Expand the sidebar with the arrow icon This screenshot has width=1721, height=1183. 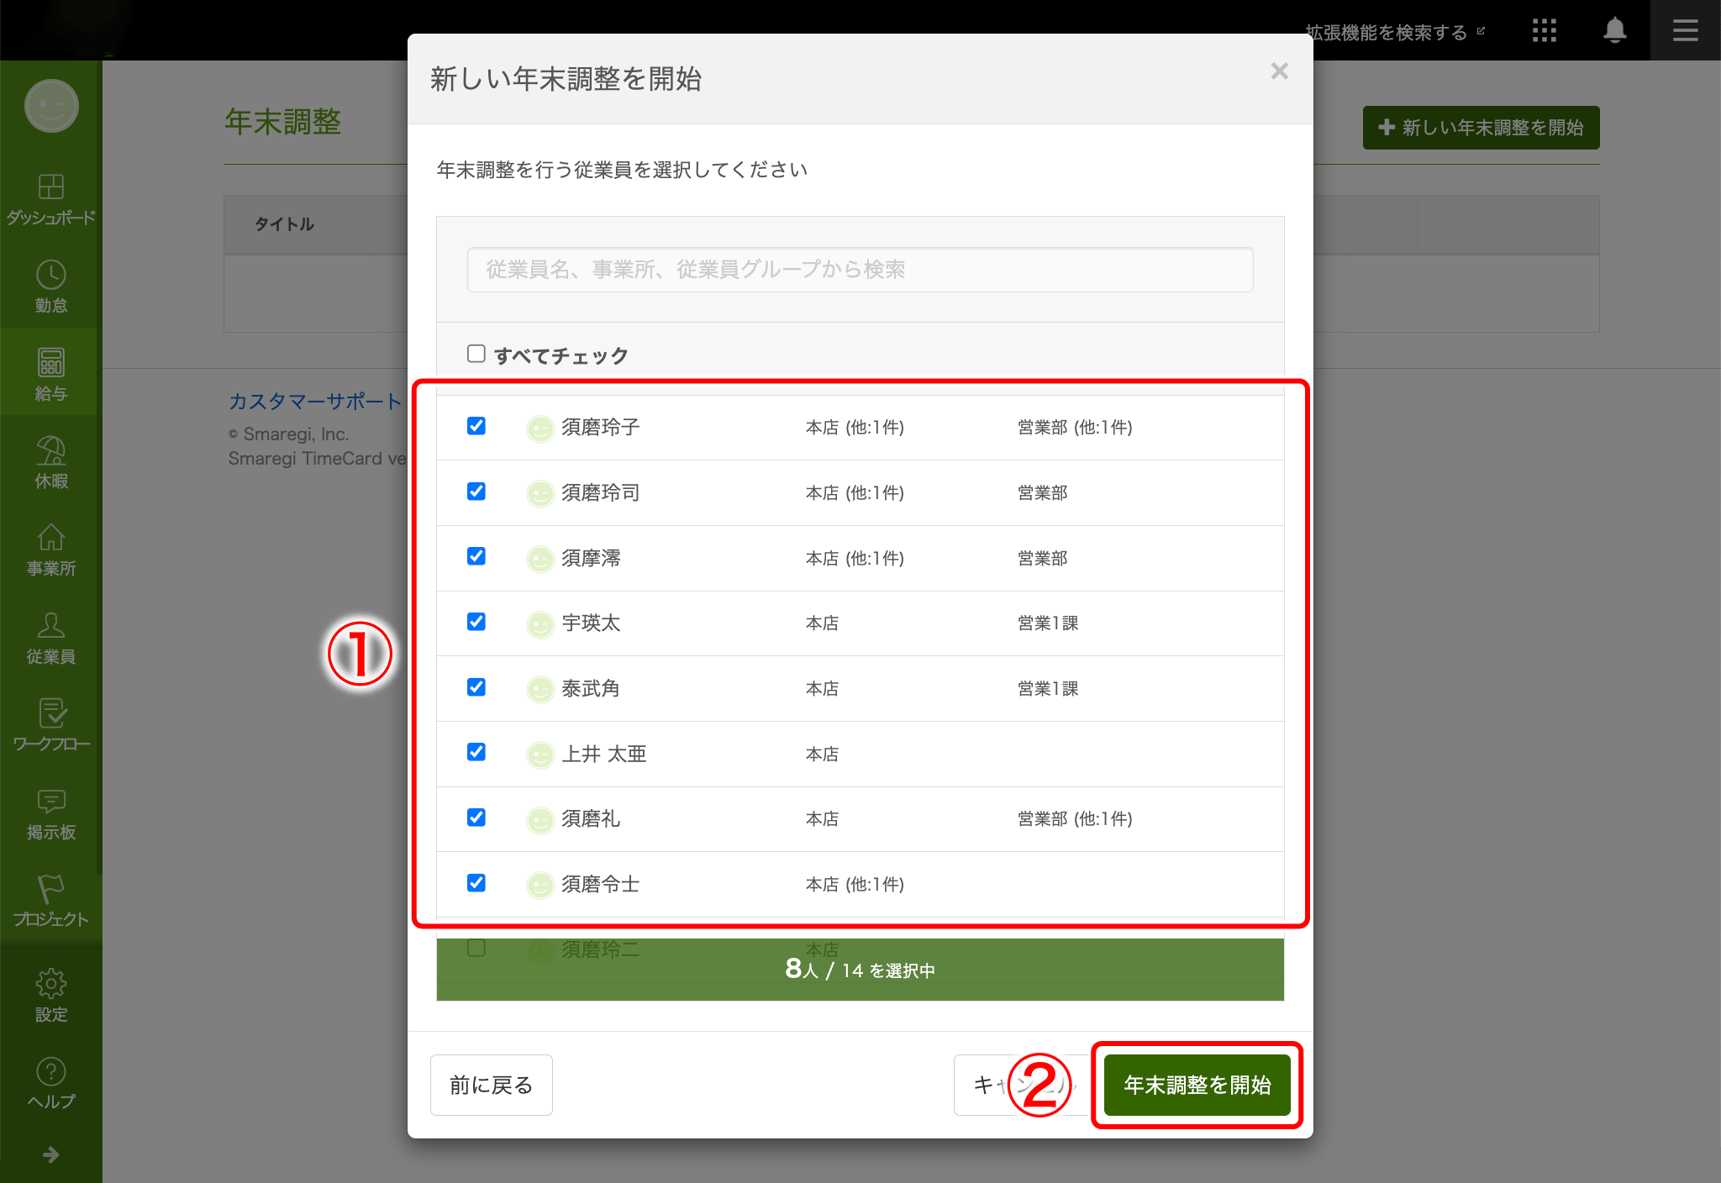click(50, 1154)
